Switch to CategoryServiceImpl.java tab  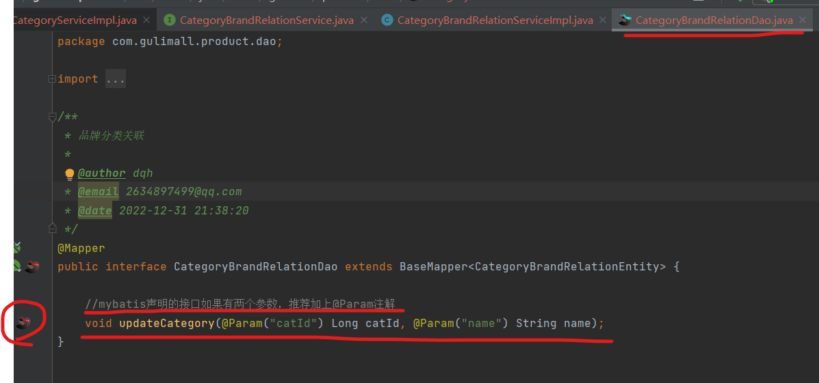pyautogui.click(x=74, y=20)
